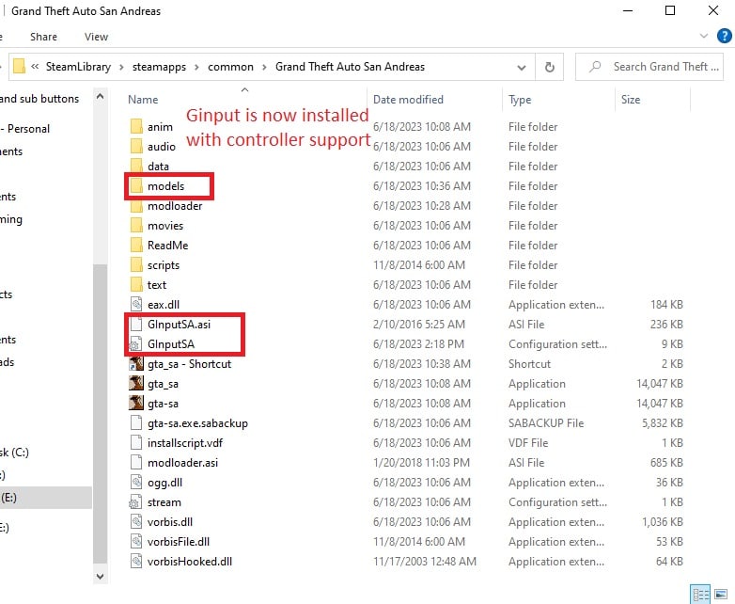Click '1/20/2018 11:03 PM' date cell
735x604 pixels.
click(x=421, y=463)
